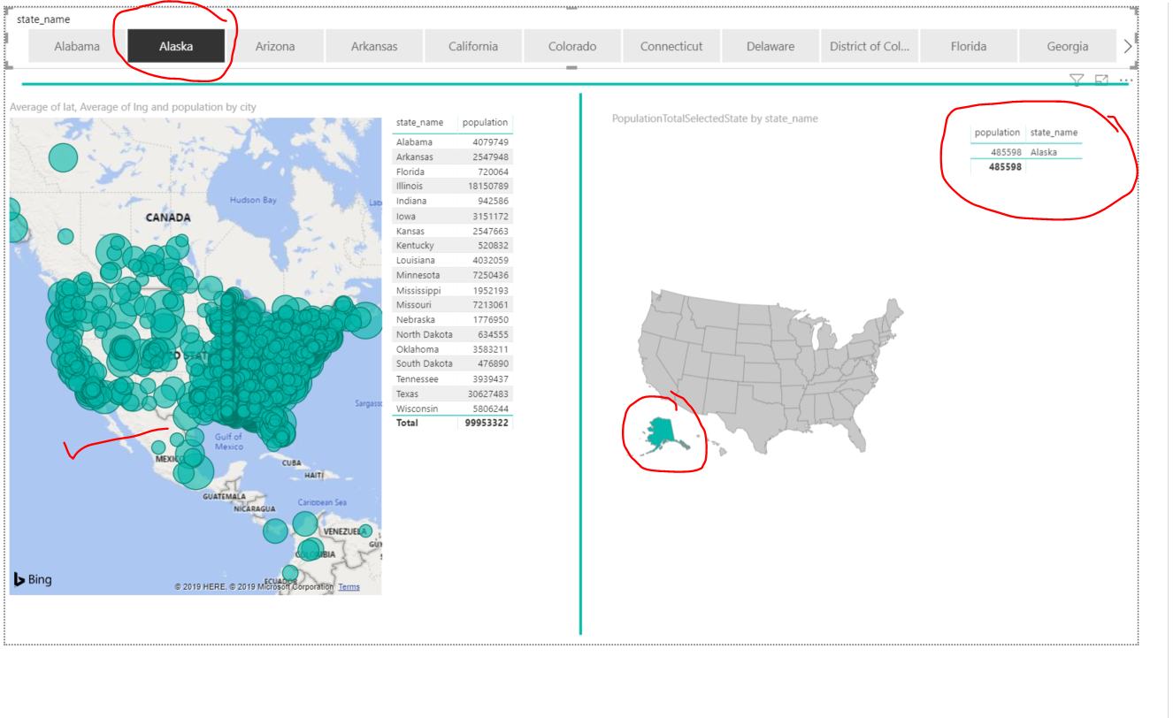Open the visual filter funnel icon
This screenshot has height=718, width=1173.
(1077, 80)
